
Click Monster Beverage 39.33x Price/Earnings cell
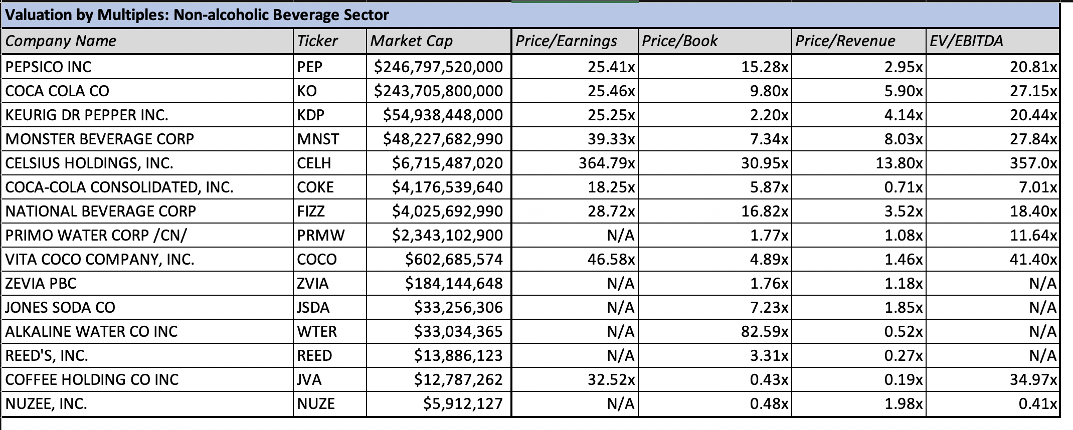[x=575, y=139]
